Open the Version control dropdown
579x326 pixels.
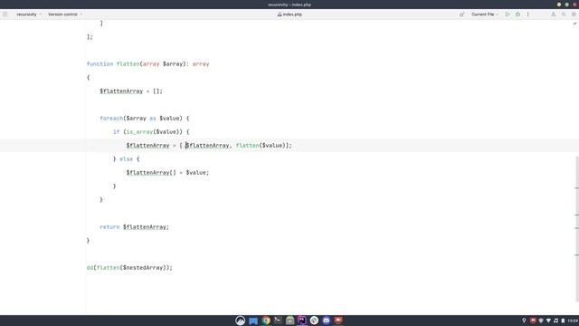click(x=65, y=14)
